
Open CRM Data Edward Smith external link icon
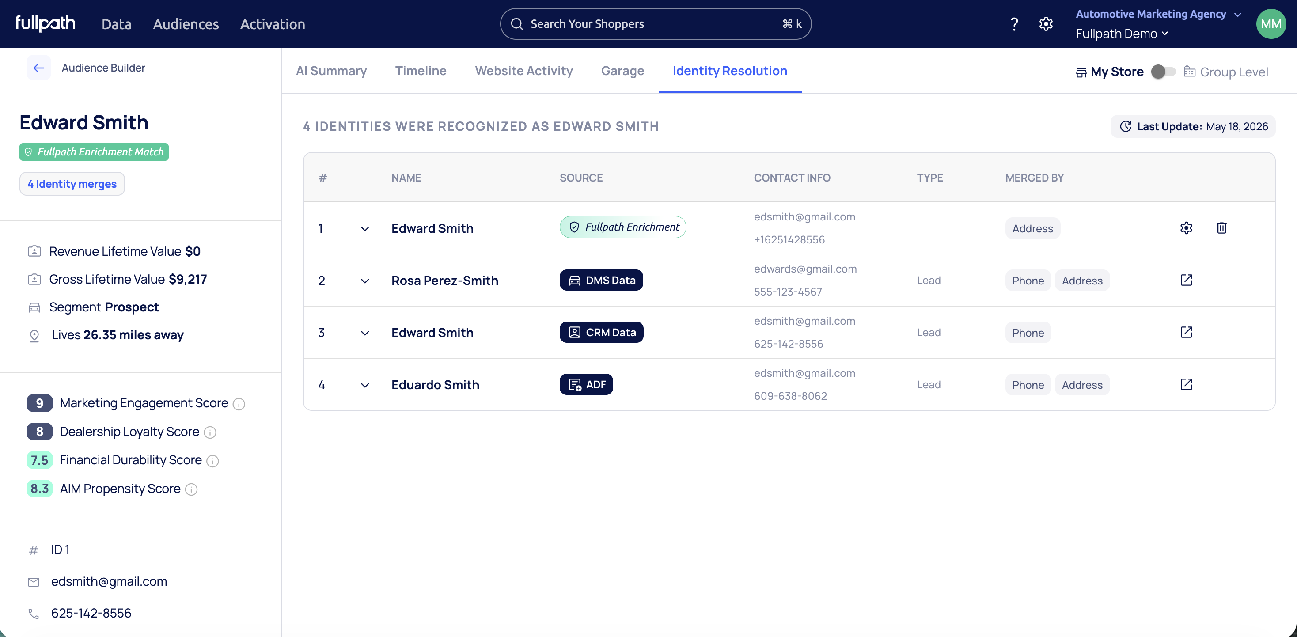[1186, 332]
